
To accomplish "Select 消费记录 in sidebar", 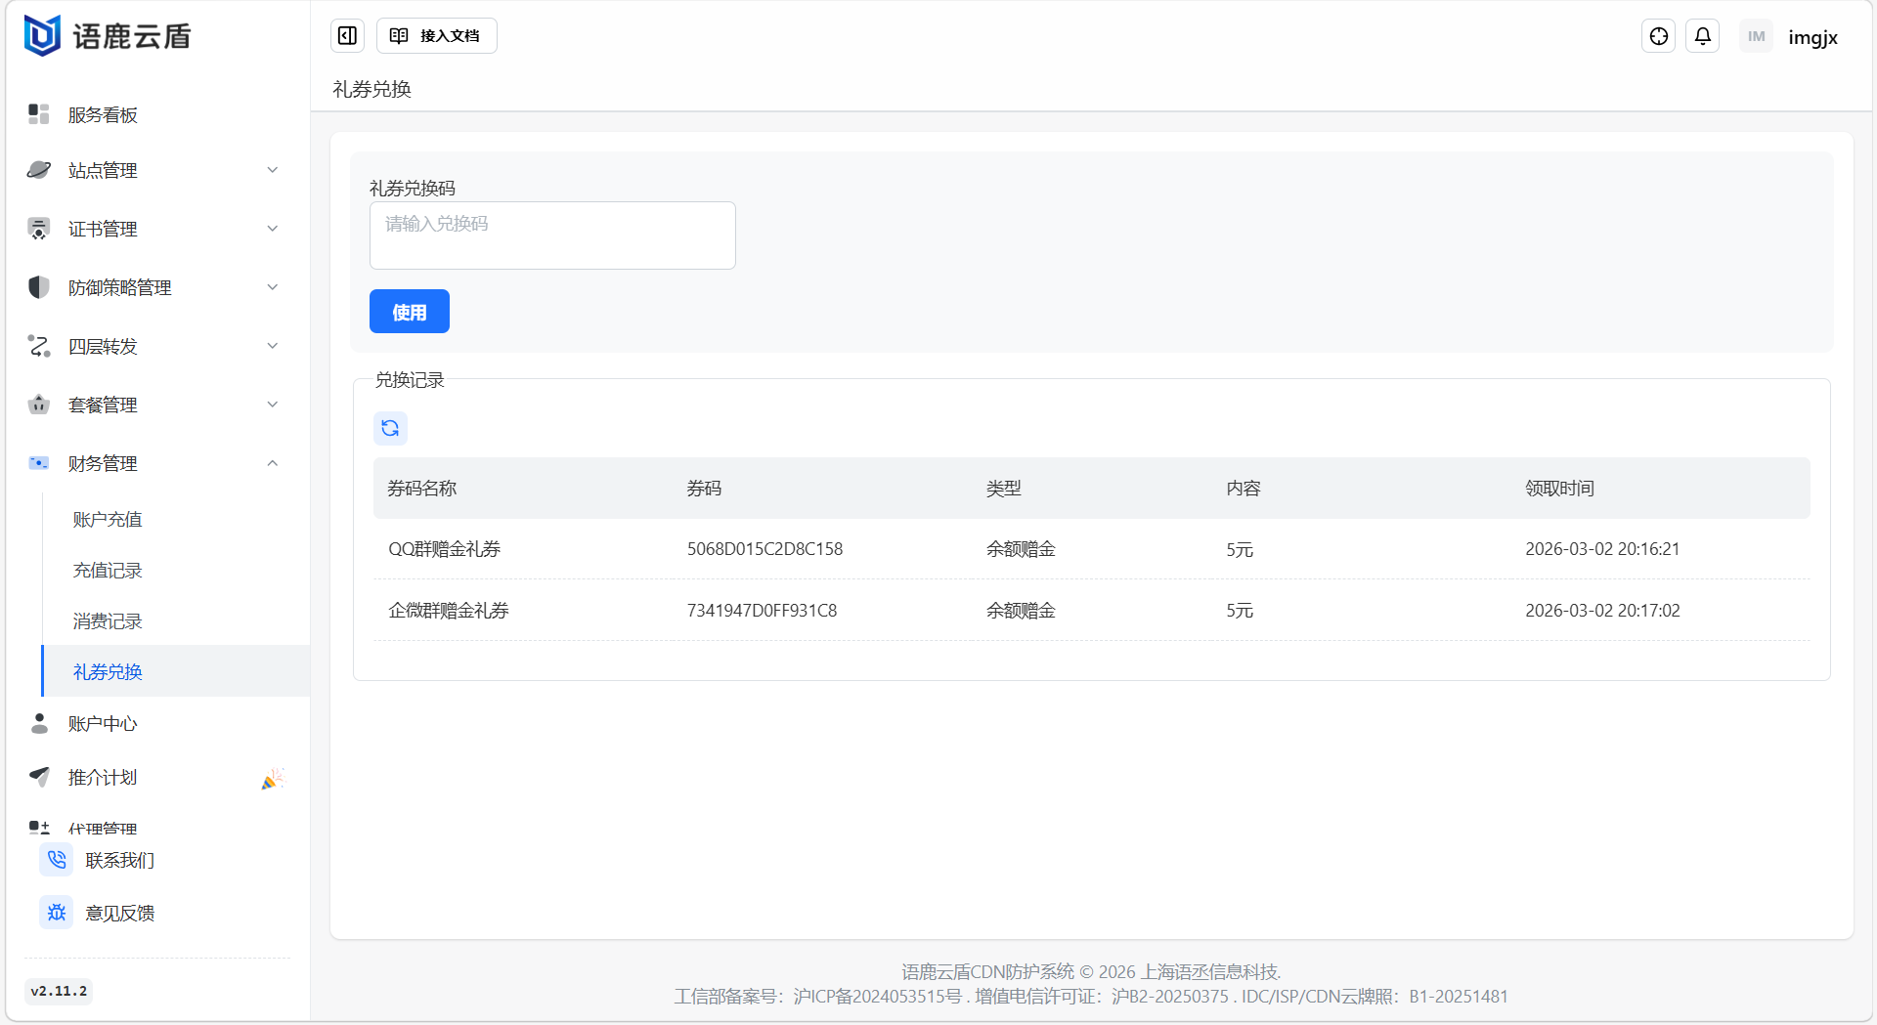I will tap(108, 621).
